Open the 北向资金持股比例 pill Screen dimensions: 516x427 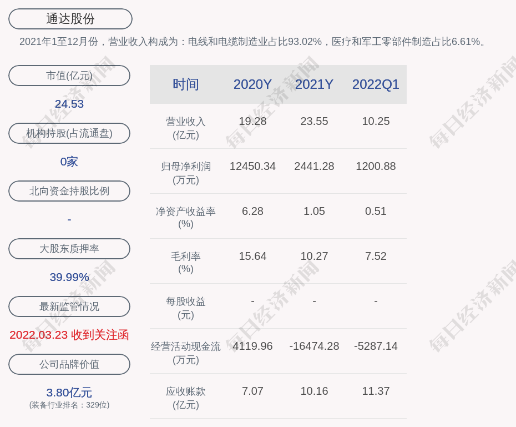coord(69,191)
